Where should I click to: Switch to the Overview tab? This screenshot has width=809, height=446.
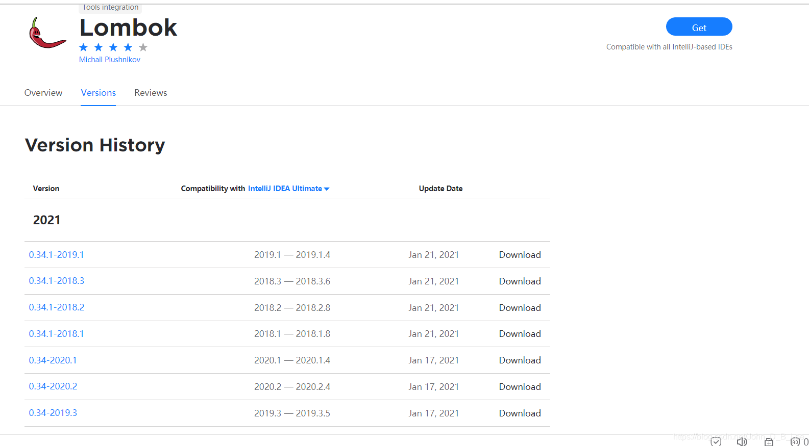(43, 93)
